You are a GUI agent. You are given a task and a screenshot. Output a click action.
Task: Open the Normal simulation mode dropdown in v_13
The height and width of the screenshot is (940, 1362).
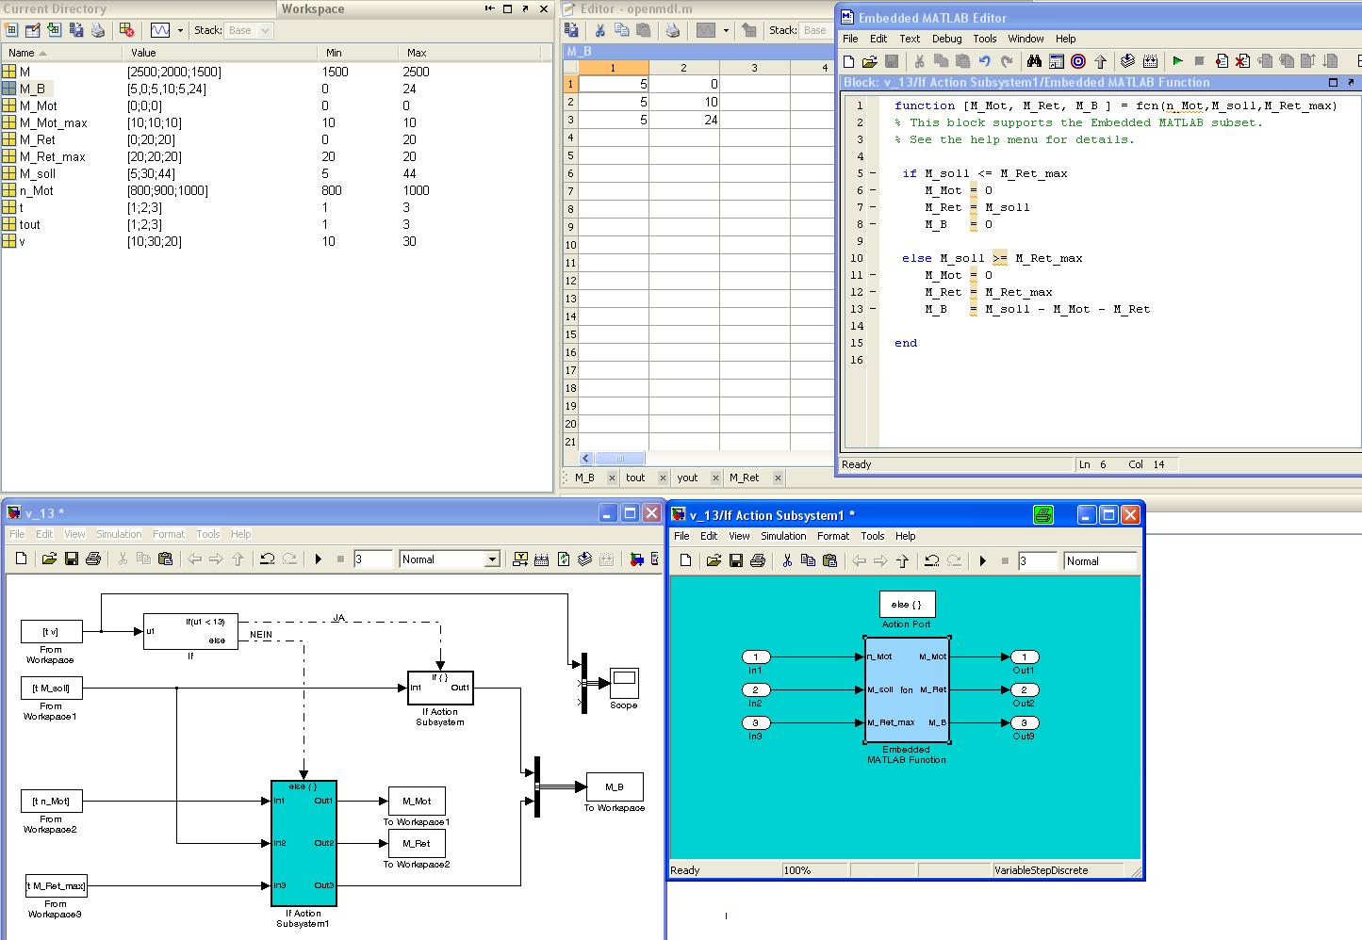tap(491, 559)
